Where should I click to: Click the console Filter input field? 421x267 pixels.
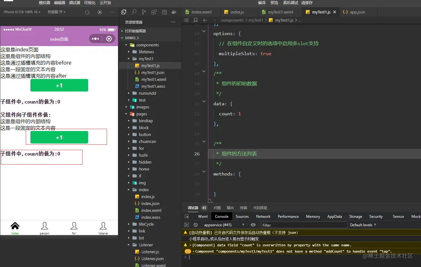pyautogui.click(x=304, y=225)
